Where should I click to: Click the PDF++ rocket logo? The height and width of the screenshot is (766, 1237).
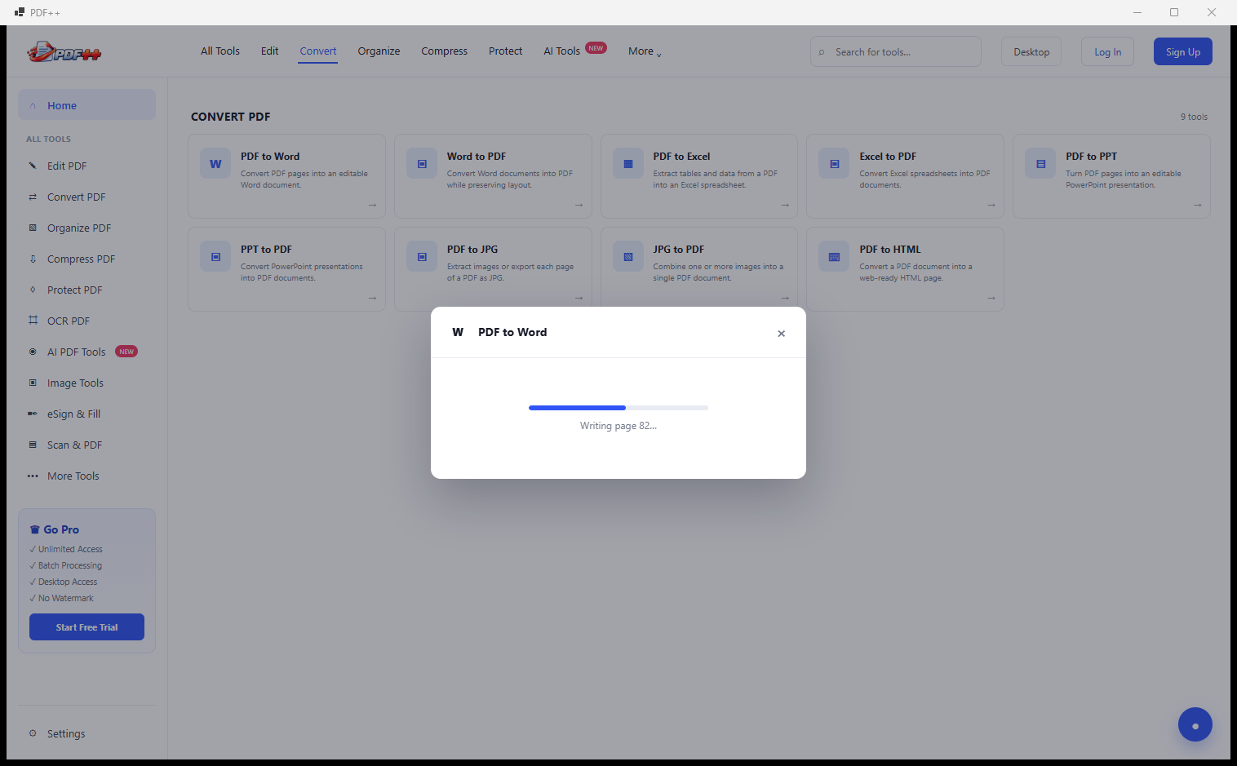tap(64, 52)
